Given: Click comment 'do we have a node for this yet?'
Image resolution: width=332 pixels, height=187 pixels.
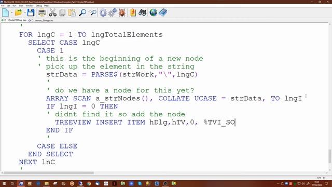Looking at the screenshot, I should pyautogui.click(x=125, y=90).
